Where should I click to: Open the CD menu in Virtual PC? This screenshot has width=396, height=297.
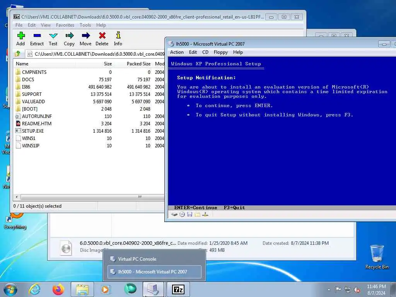pos(205,52)
